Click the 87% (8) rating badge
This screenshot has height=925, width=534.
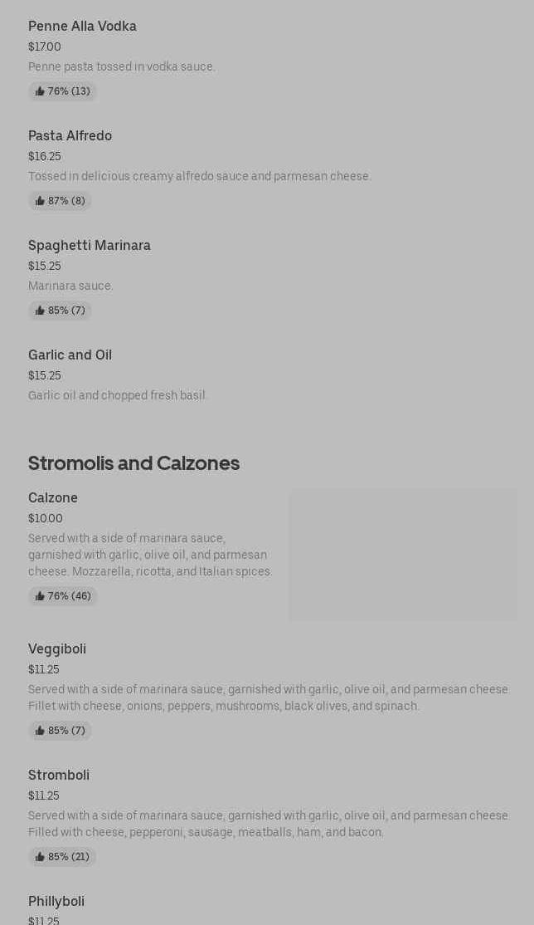(x=60, y=201)
